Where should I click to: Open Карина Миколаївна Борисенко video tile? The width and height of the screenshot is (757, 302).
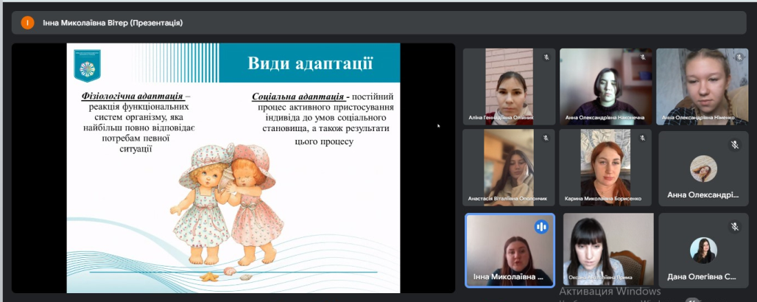pos(606,168)
